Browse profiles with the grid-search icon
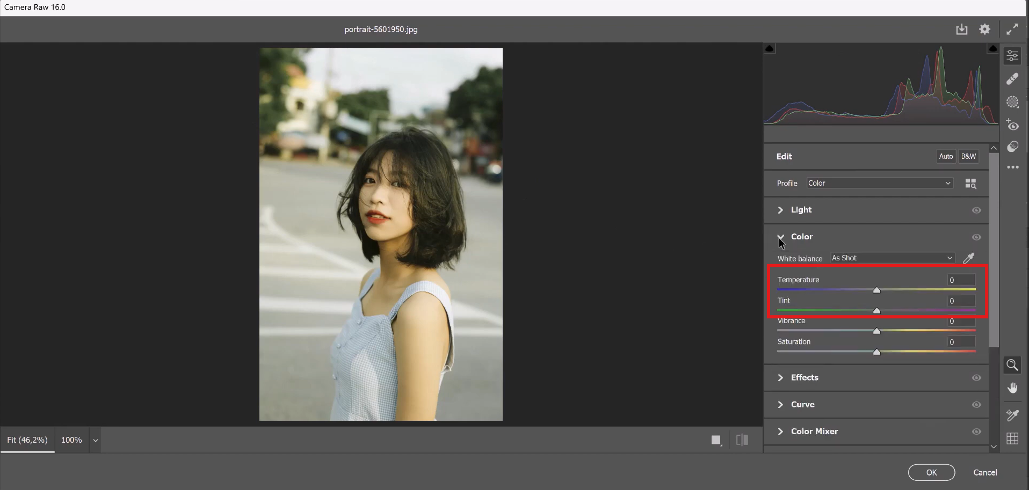 970,184
